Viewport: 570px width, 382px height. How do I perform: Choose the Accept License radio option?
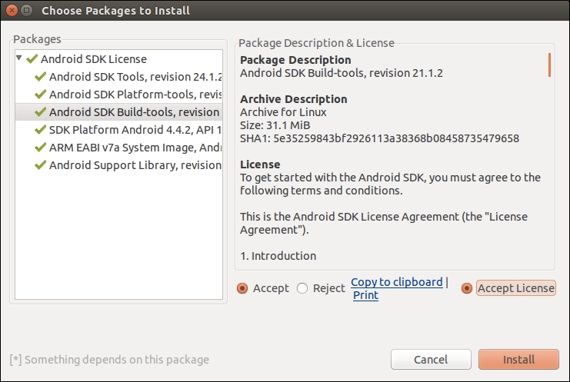pos(467,288)
